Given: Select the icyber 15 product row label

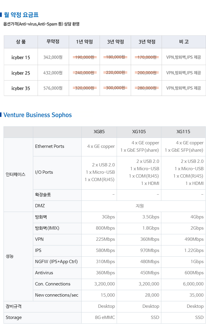Looking at the screenshot, I should click(x=21, y=58).
